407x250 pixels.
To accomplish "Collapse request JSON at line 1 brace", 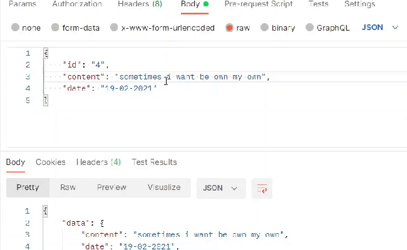I will [46, 53].
